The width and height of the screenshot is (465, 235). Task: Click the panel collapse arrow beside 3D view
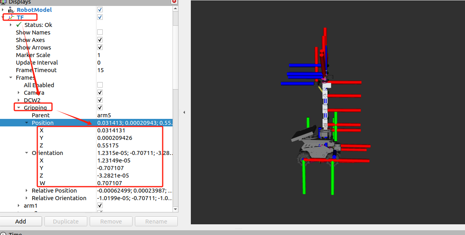click(x=184, y=112)
